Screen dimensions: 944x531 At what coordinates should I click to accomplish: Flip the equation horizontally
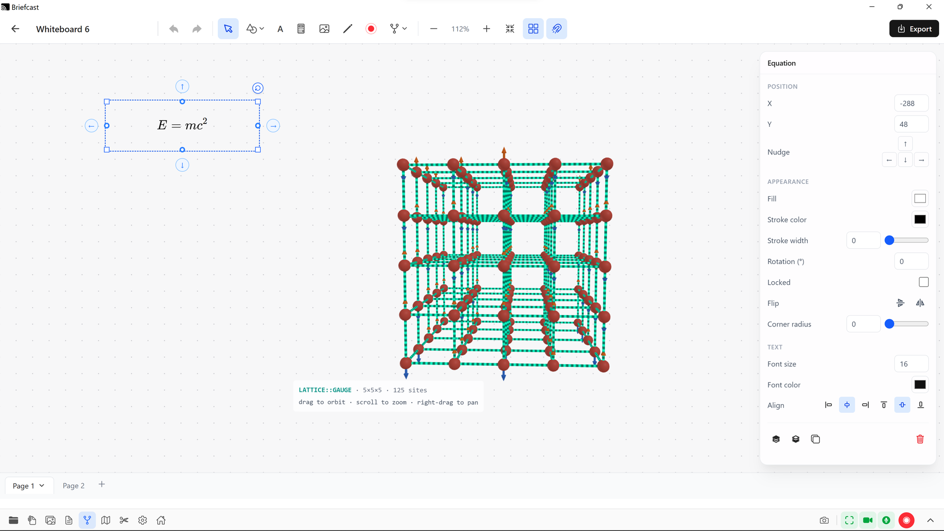920,303
